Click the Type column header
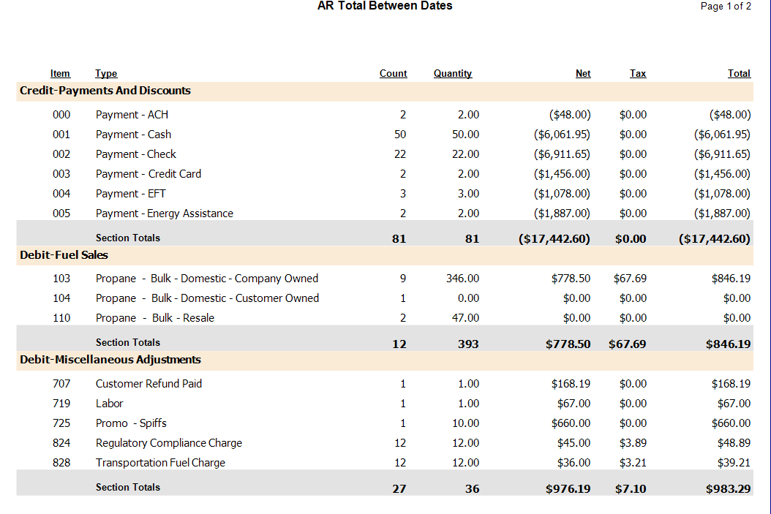Viewport: 771px width, 514px height. pos(106,74)
